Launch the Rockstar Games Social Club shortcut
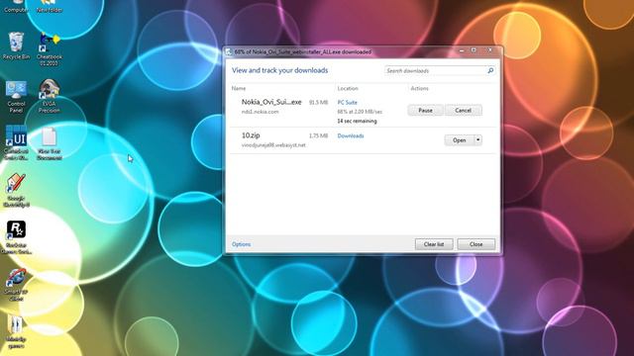The width and height of the screenshot is (634, 356). 16,237
